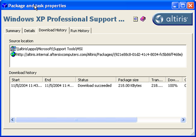196x137 pixels.
Task: Click the 100% download percentage cell
Action: (x=173, y=86)
